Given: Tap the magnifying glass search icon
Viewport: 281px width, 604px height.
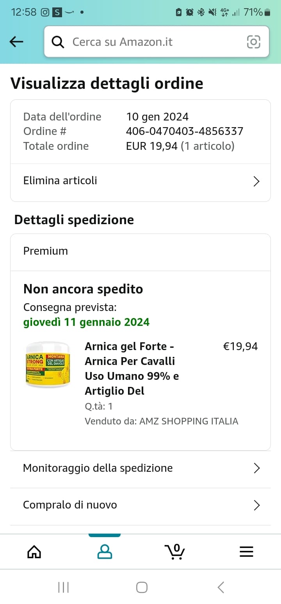Looking at the screenshot, I should 58,42.
